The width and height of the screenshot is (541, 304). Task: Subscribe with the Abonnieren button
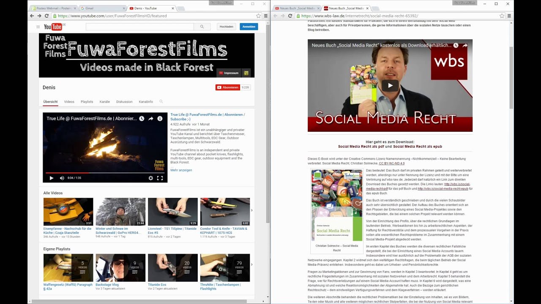(x=227, y=87)
